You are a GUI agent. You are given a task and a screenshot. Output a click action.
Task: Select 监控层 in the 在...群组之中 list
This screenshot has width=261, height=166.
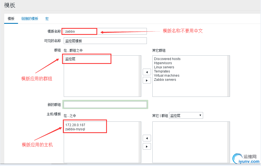click(x=70, y=59)
